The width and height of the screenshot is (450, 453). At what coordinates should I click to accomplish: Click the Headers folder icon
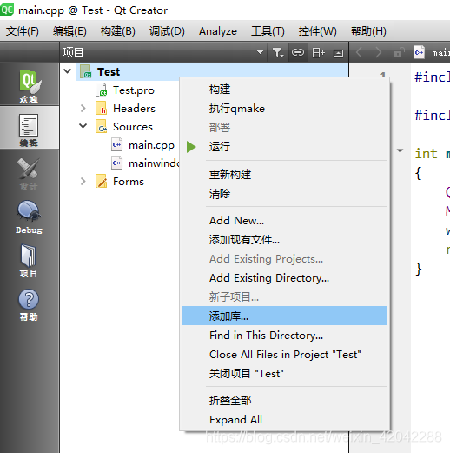click(101, 108)
